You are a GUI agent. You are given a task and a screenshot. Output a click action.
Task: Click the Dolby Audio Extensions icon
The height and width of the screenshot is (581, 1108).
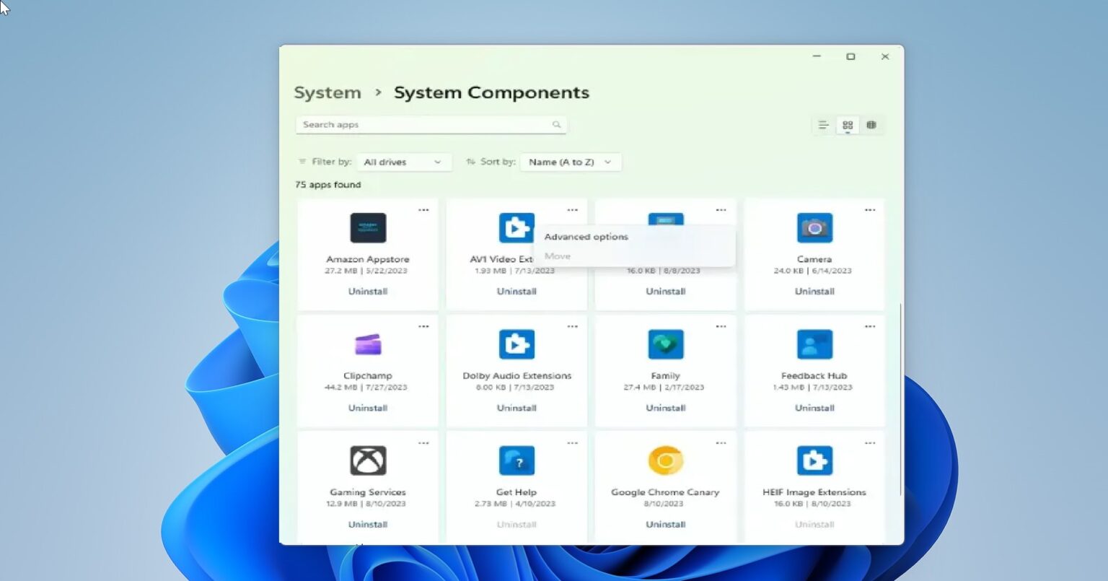coord(516,344)
